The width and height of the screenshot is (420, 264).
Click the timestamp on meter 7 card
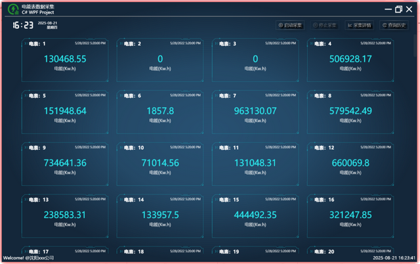click(x=280, y=95)
